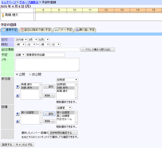162x148 pixels.
Task: Click the 10 o'clock timeline header cell
Action: coord(75,10)
